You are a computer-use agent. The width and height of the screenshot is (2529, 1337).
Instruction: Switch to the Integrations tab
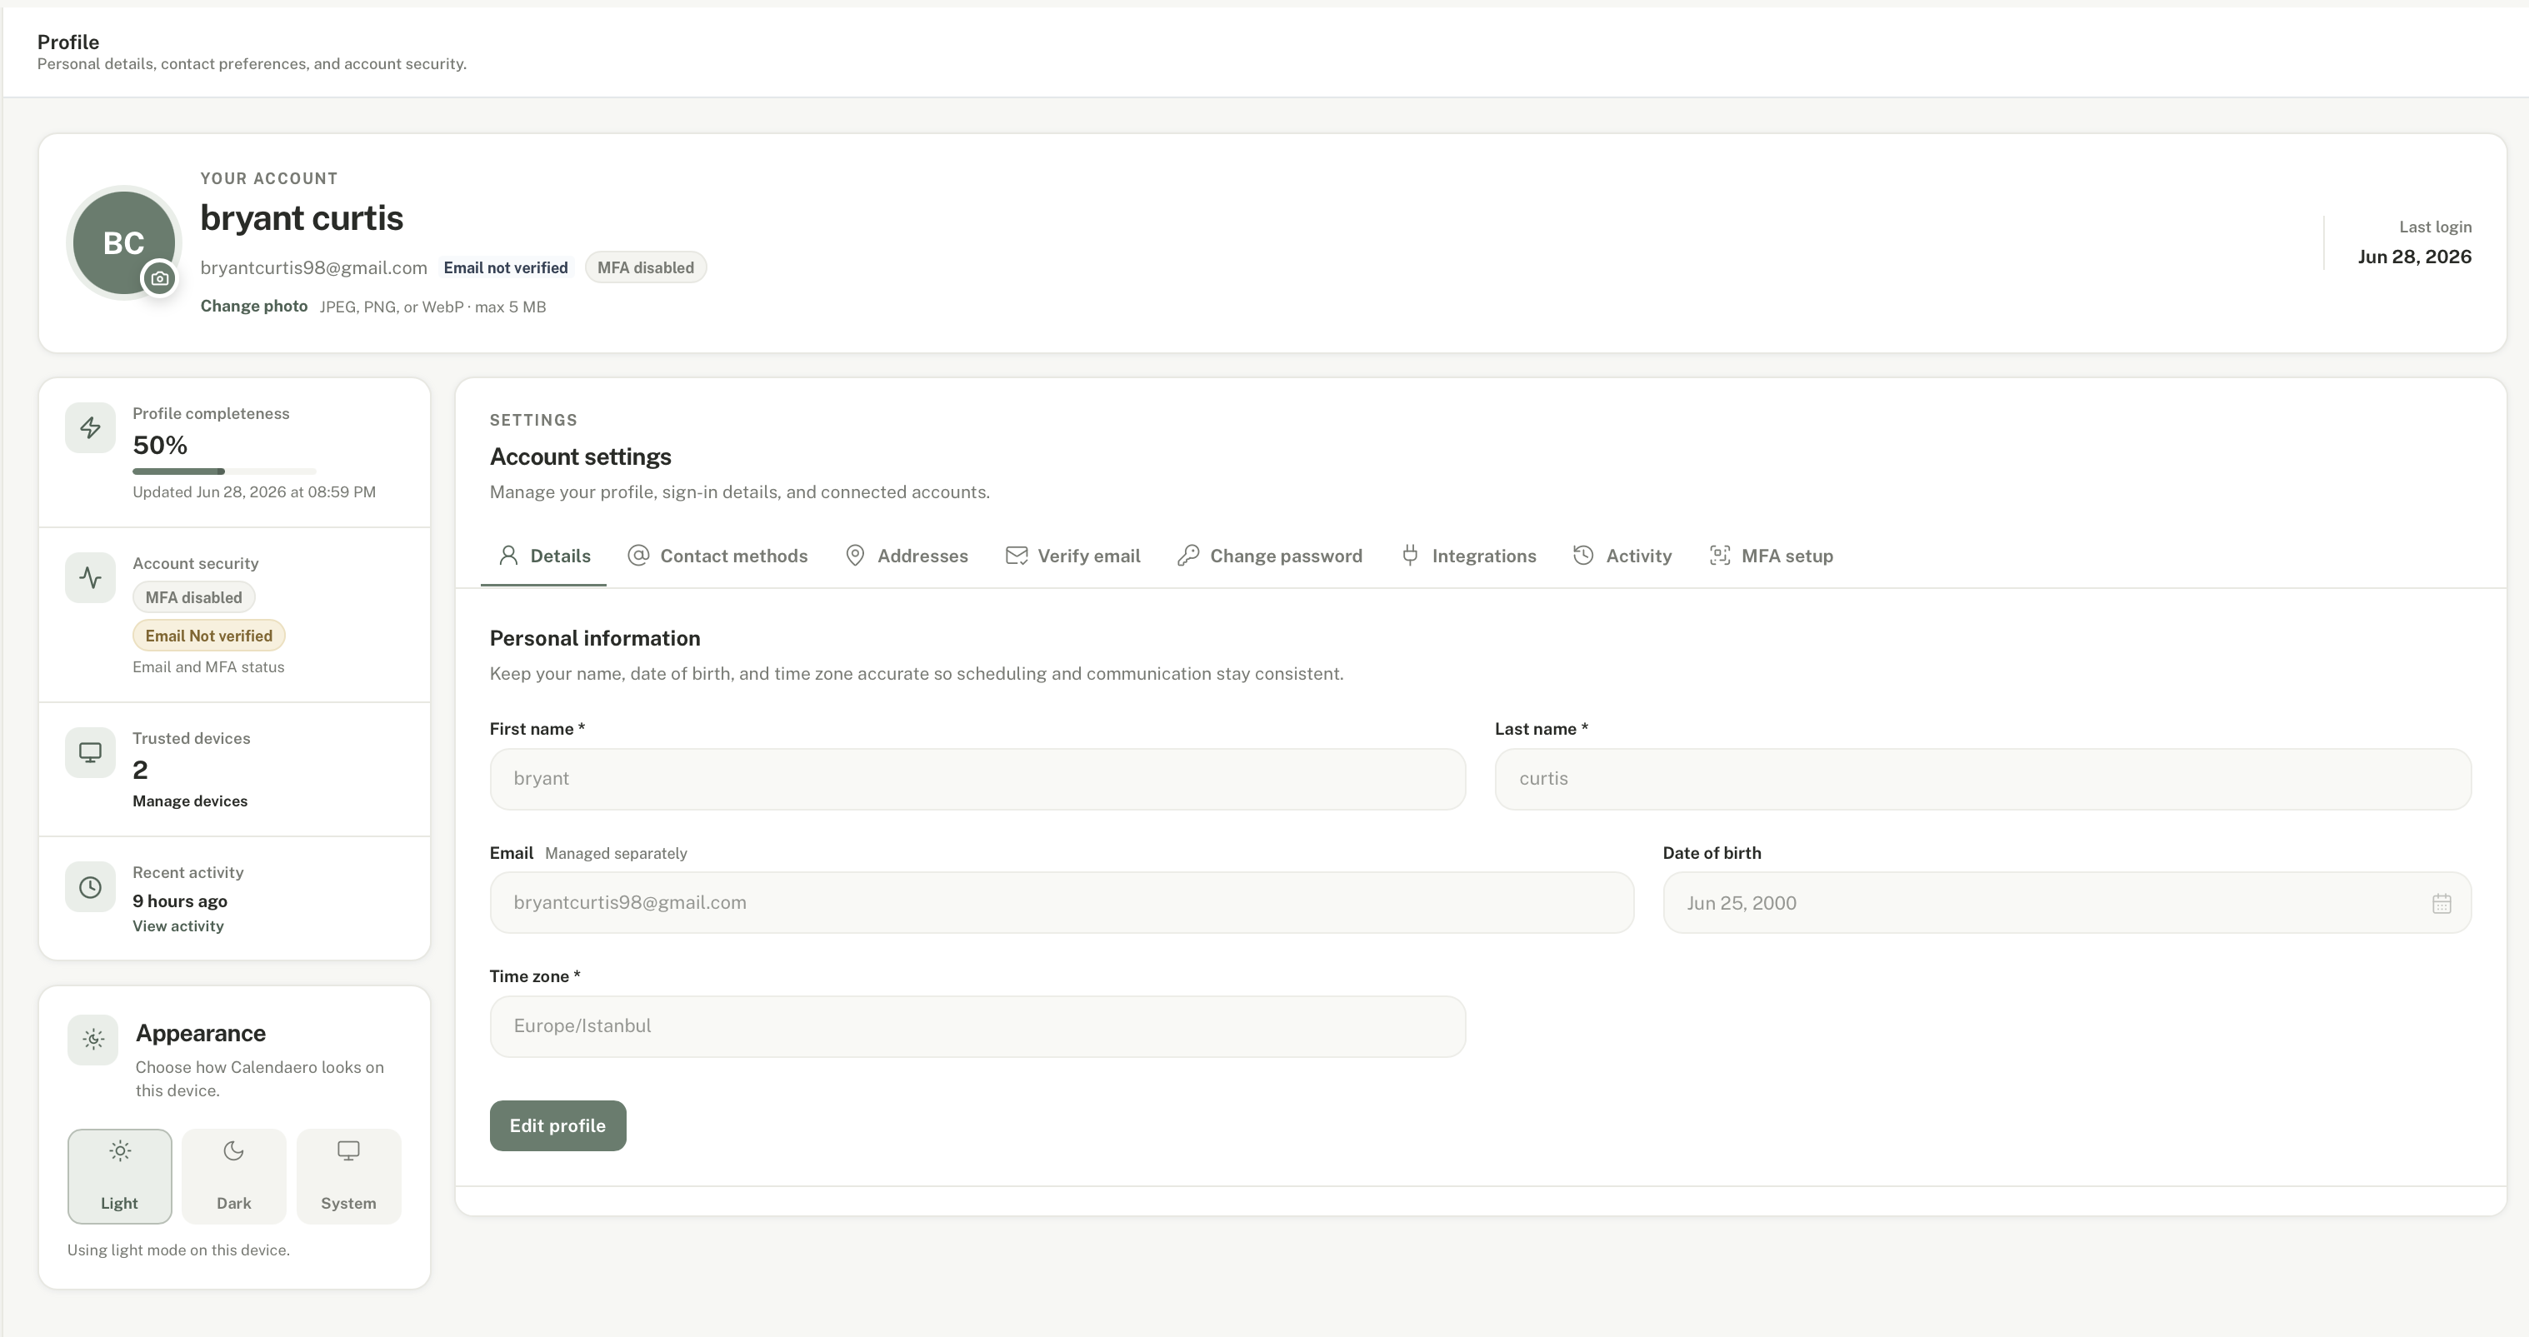[1469, 556]
